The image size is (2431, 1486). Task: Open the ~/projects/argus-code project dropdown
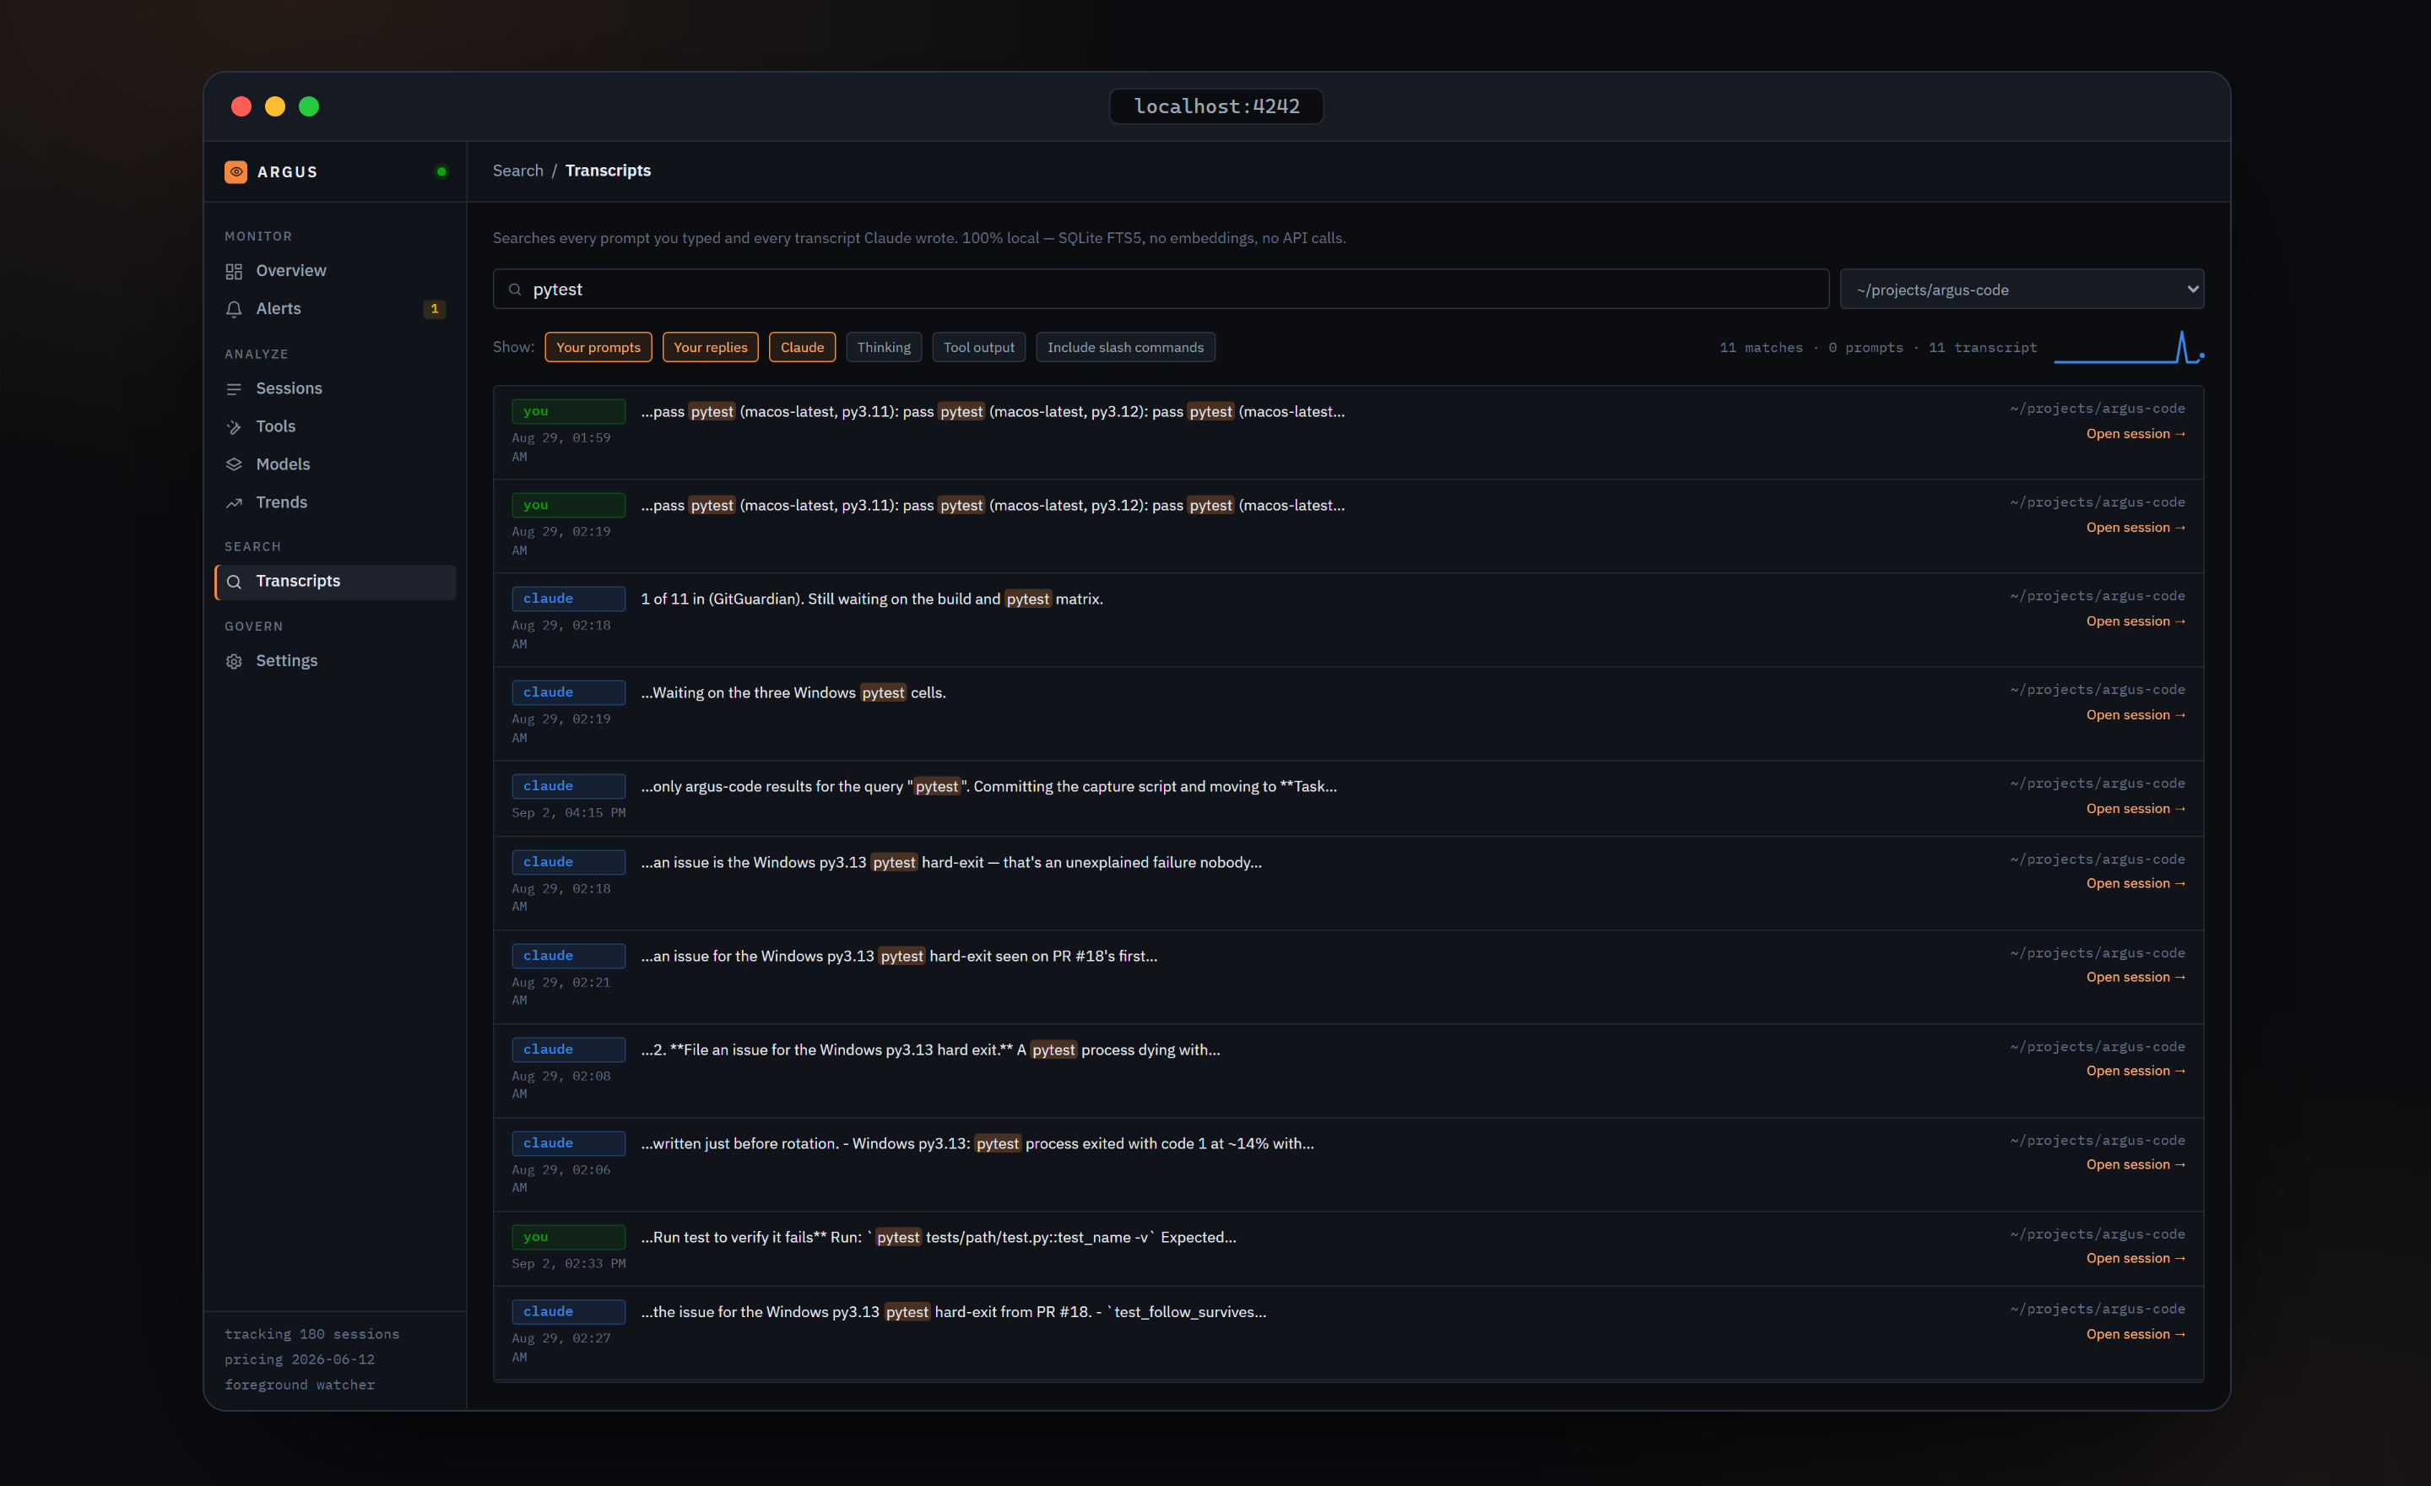(2022, 289)
